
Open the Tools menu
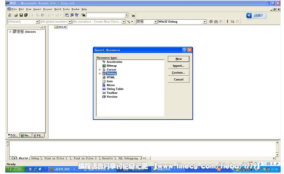click(x=66, y=9)
